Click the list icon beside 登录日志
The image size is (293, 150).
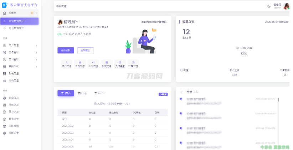coord(181,92)
